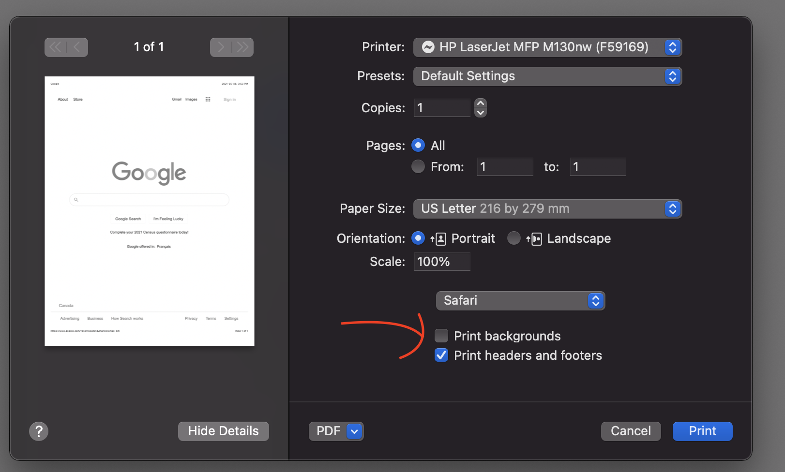Click the Copies stepper arrows

480,108
